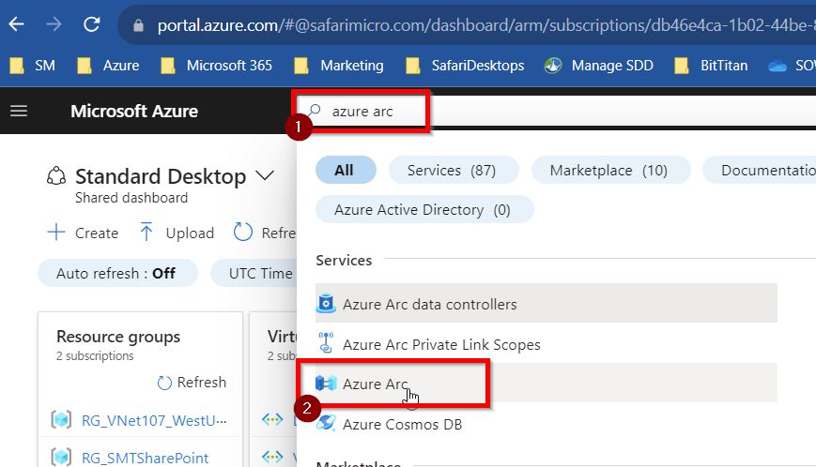Open the BitTitan bookmark folder
This screenshot has height=467, width=816.
[711, 66]
